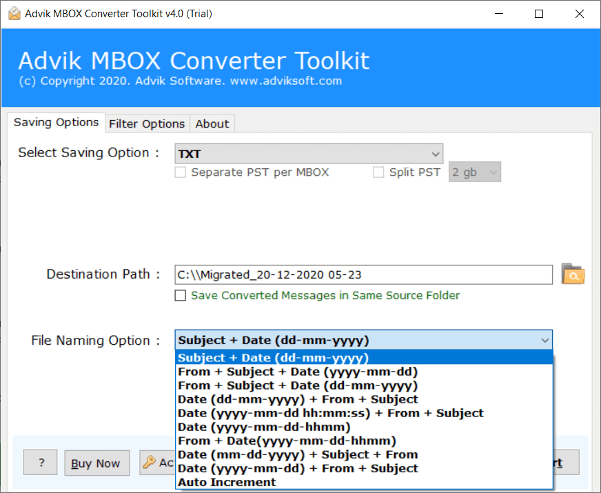Click the question mark help button

[40, 463]
